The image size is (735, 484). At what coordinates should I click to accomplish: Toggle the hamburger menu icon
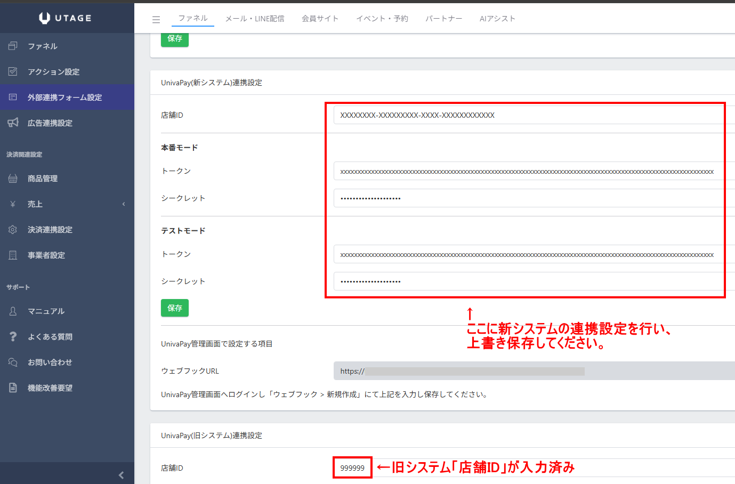[x=156, y=20]
